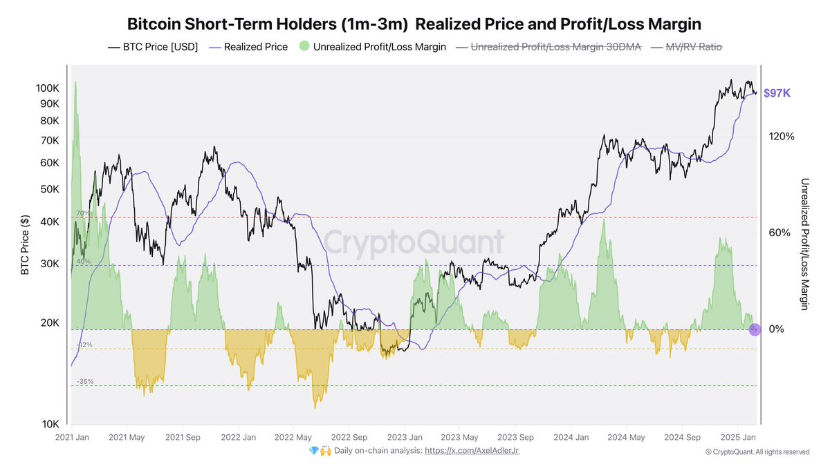Click the 70% red dashed threshold label
The image size is (830, 466).
click(x=83, y=213)
